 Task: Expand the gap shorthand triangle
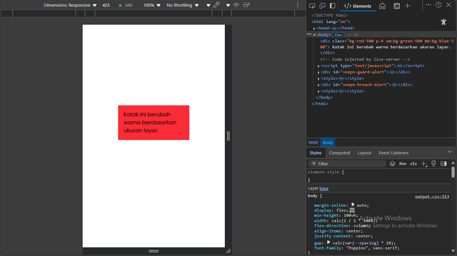click(329, 242)
